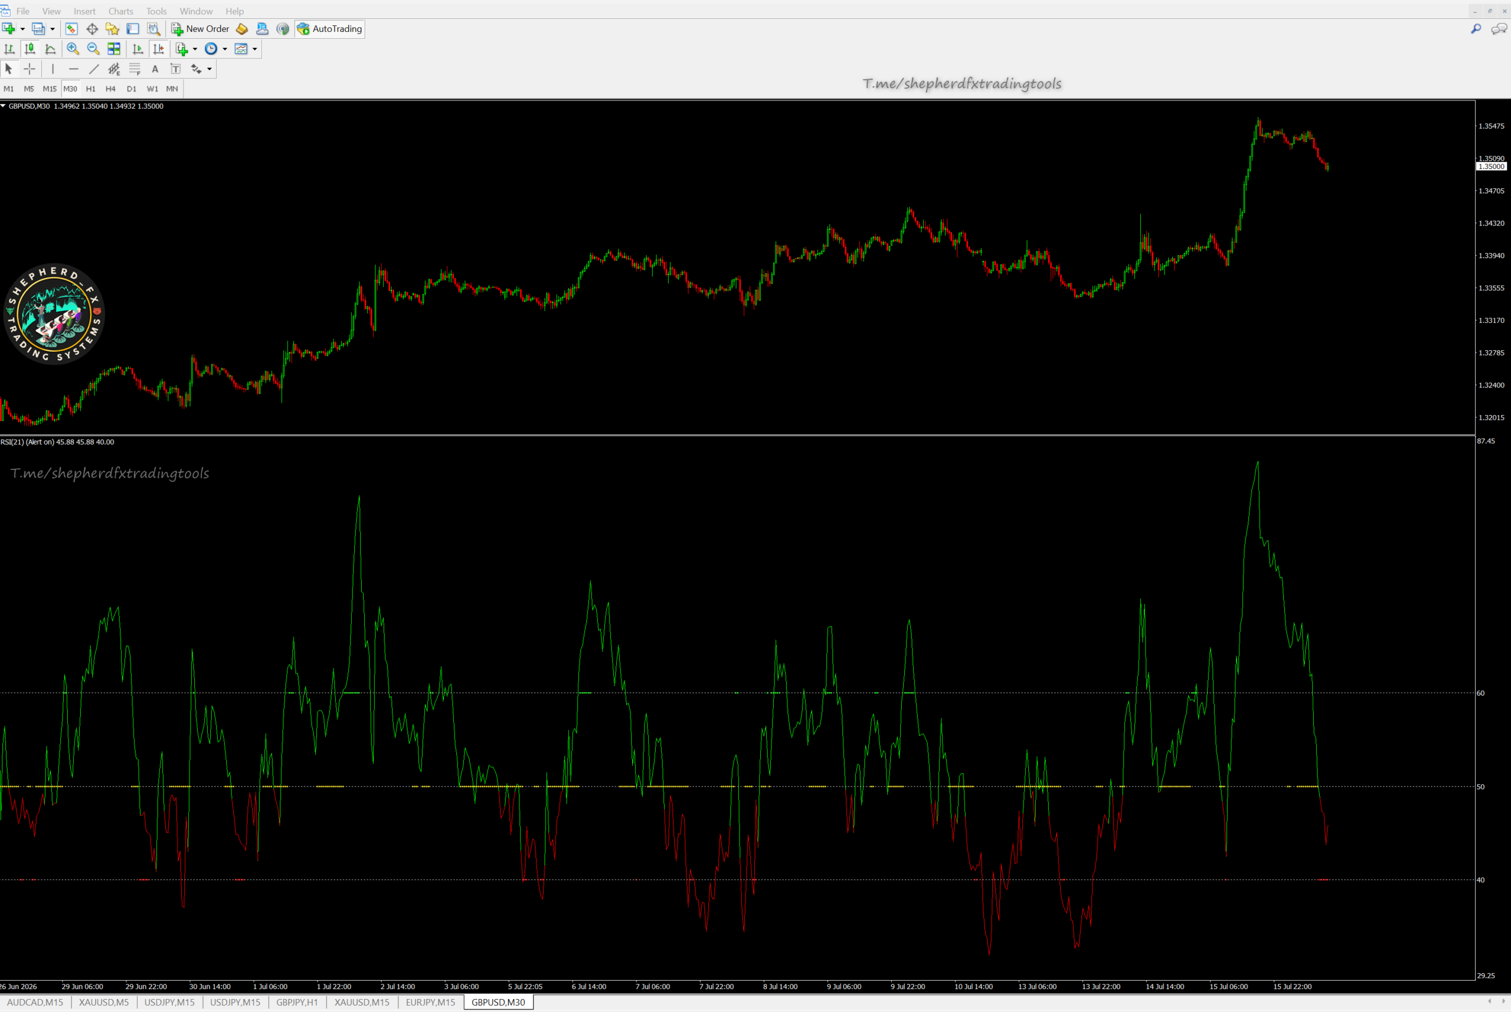Tile chart windows icon

tap(113, 49)
